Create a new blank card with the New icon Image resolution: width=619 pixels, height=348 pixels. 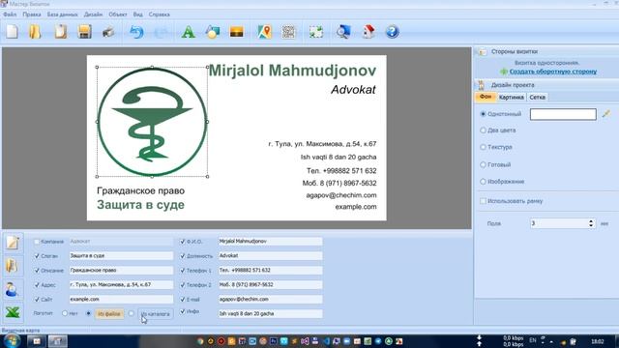point(13,32)
